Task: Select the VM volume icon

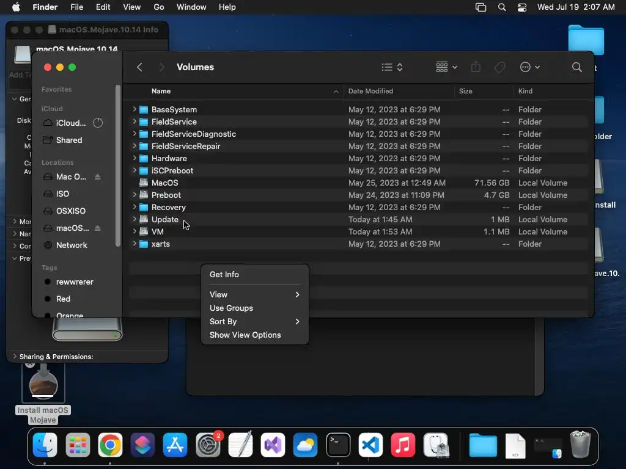Action: (144, 231)
